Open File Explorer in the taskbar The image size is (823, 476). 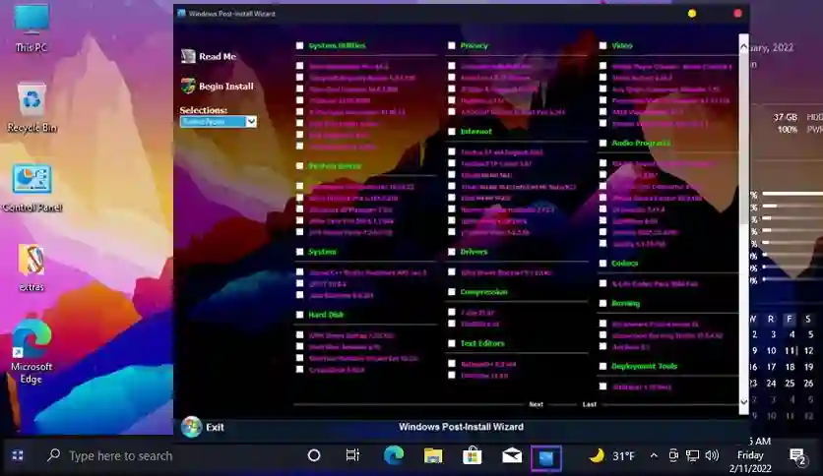point(433,455)
